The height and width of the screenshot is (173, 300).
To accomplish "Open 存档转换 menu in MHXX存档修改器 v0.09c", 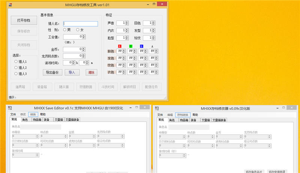I will click(x=183, y=115).
